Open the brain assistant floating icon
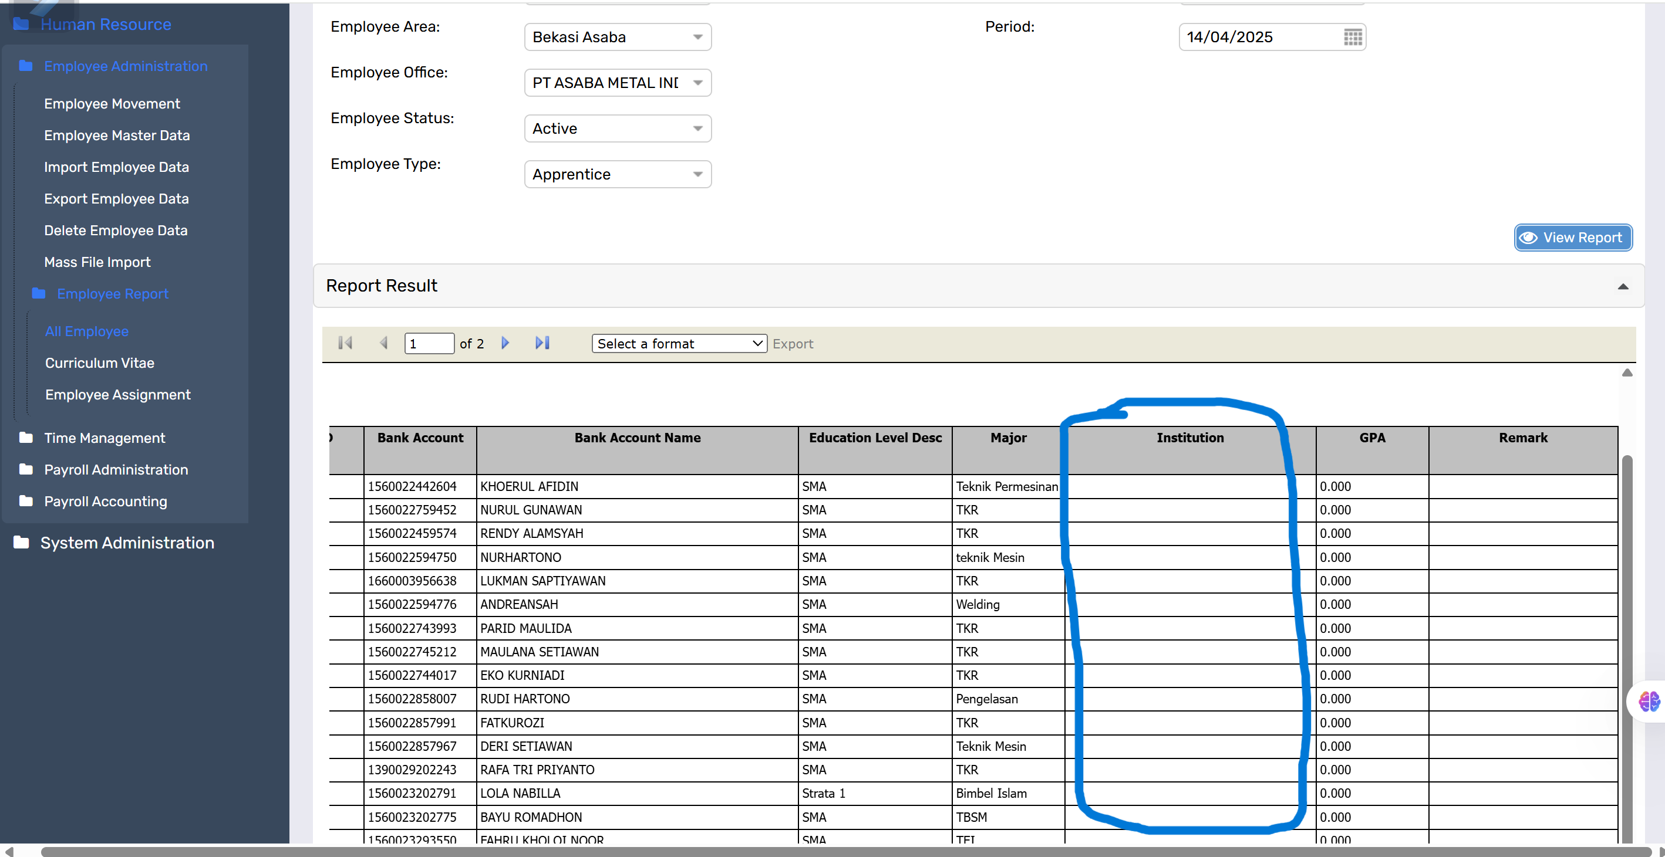This screenshot has height=857, width=1665. pyautogui.click(x=1649, y=701)
